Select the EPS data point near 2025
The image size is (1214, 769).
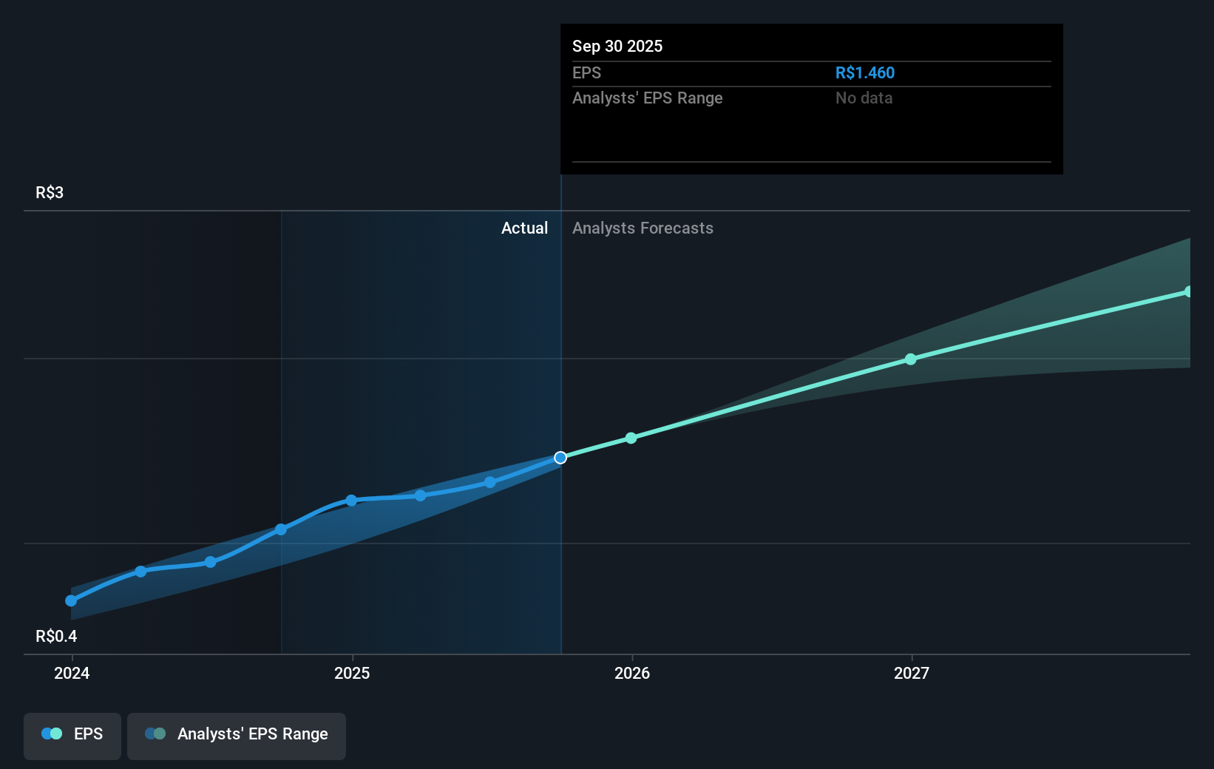350,501
